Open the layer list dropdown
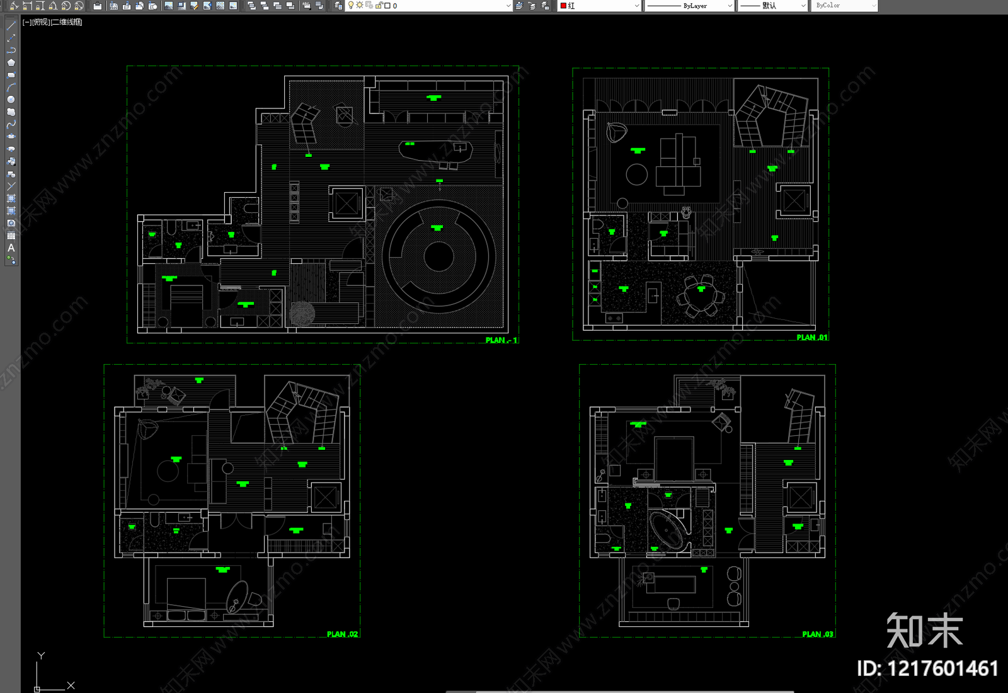 pos(508,6)
